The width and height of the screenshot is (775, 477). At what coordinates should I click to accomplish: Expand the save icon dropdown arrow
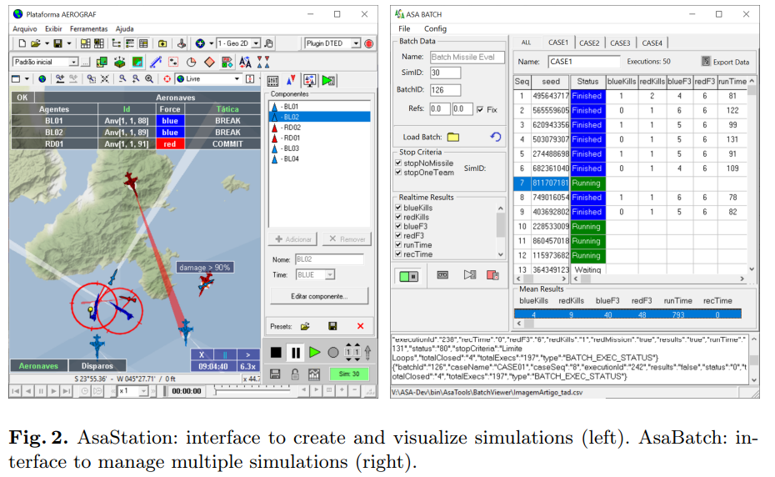click(68, 43)
